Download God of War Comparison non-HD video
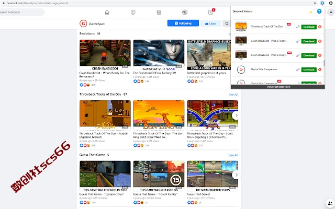Screen dimensions: 335x209 tap(309, 69)
